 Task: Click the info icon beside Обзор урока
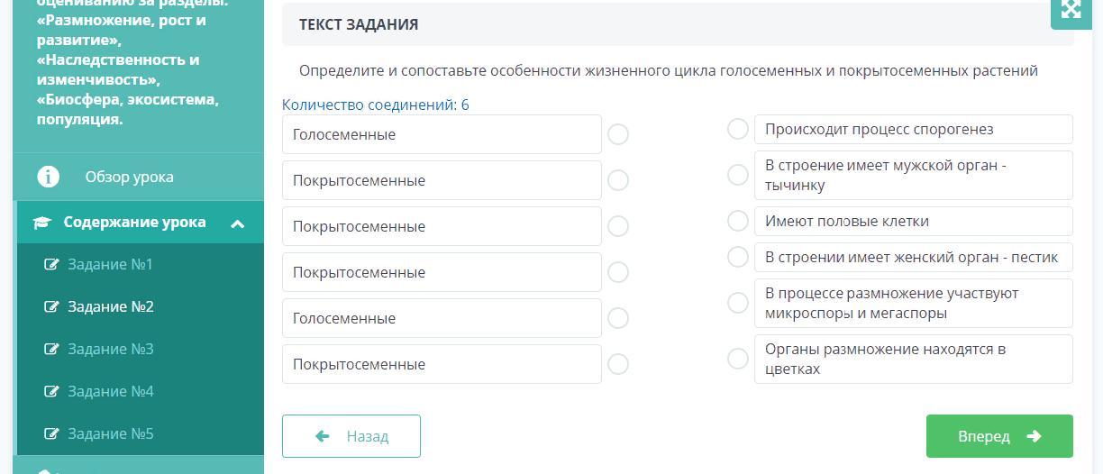(x=48, y=177)
